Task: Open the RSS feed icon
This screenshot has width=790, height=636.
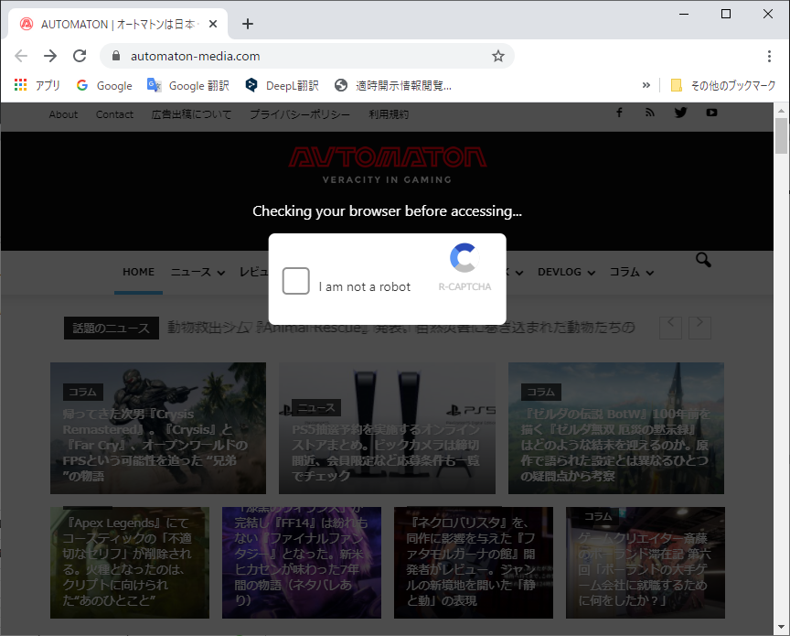Action: [650, 113]
